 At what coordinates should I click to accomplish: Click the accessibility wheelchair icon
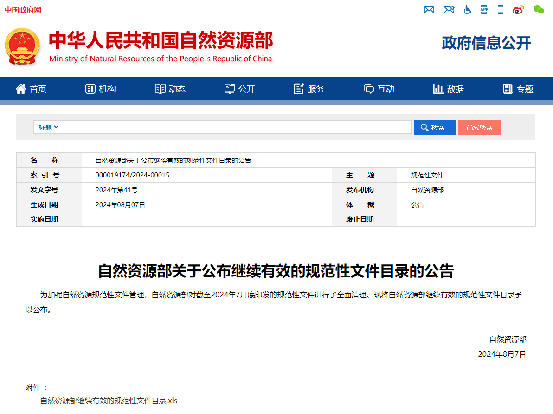click(467, 9)
